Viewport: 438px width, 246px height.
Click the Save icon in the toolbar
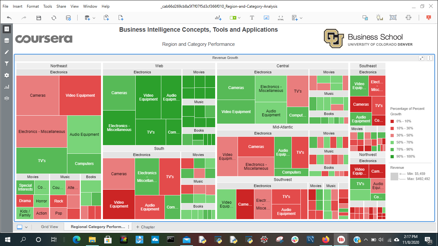click(x=39, y=18)
